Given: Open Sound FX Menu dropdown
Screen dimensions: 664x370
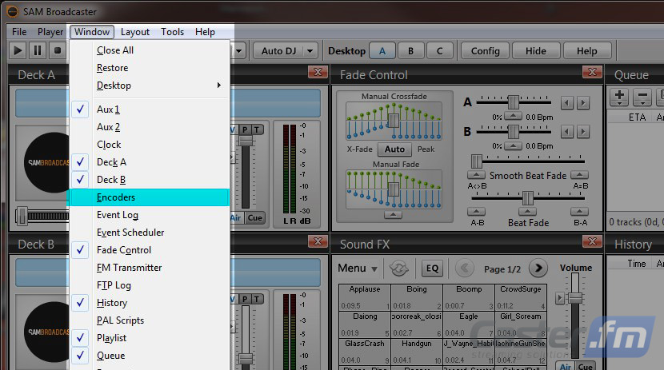Looking at the screenshot, I should click(358, 268).
